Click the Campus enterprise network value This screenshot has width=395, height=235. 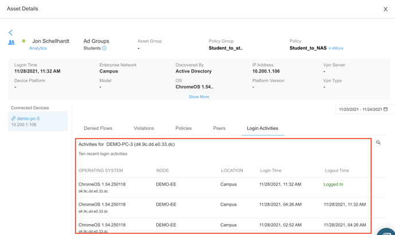109,71
